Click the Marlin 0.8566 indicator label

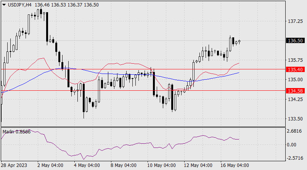[16, 132]
